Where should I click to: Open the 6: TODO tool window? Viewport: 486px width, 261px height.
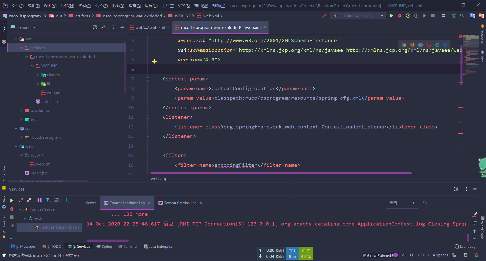coord(52,246)
